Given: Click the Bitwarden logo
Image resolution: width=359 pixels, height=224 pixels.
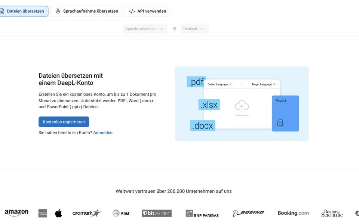Looking at the screenshot, I should click(157, 213).
